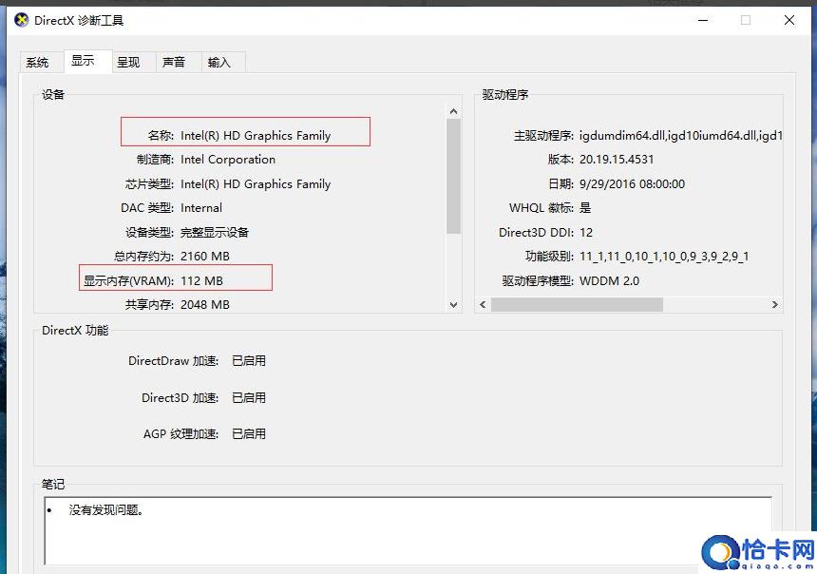The width and height of the screenshot is (817, 574).
Task: Click the left arrow of the driver scrollbar
Action: click(484, 303)
